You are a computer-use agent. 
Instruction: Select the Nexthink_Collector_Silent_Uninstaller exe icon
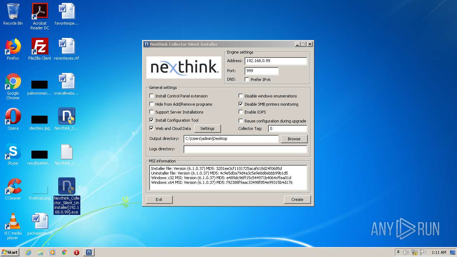tap(67, 196)
